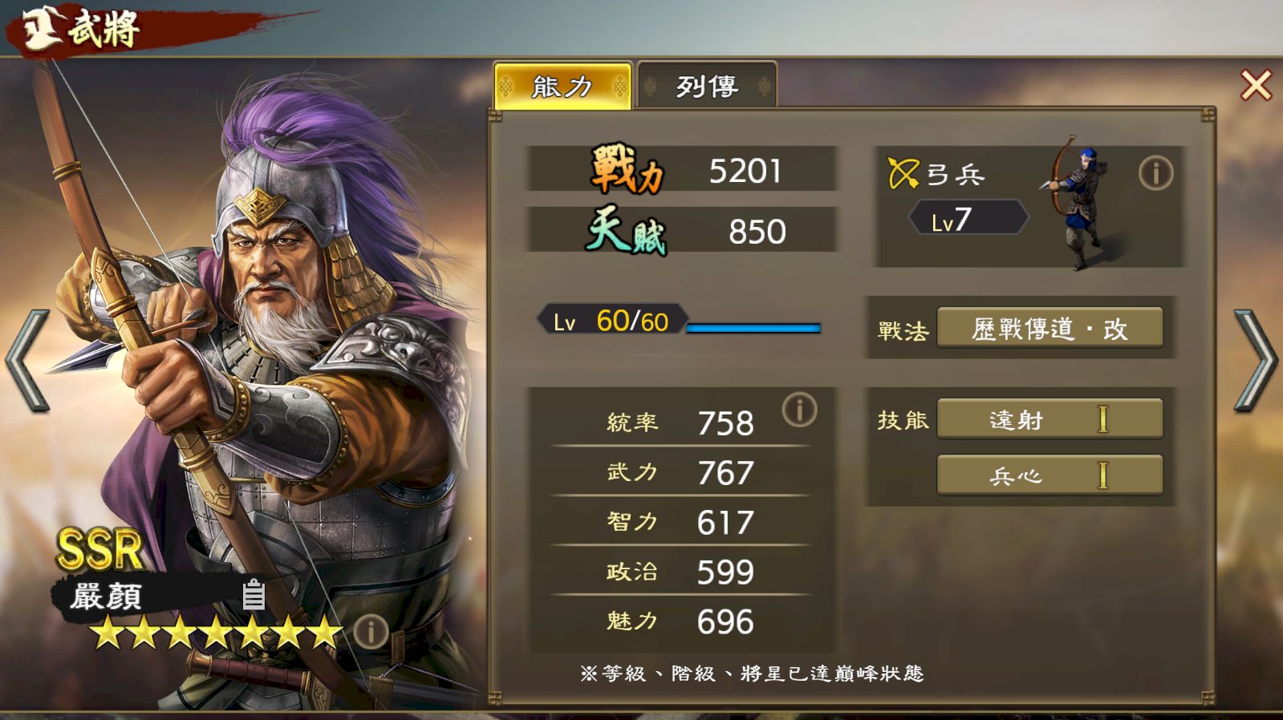Open the 歷戰傳道・改 tactic button
This screenshot has height=720, width=1283.
(x=1050, y=329)
